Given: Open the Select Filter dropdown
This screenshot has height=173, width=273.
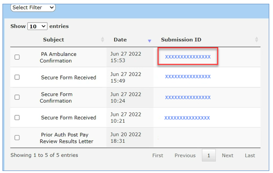Looking at the screenshot, I should (x=33, y=7).
